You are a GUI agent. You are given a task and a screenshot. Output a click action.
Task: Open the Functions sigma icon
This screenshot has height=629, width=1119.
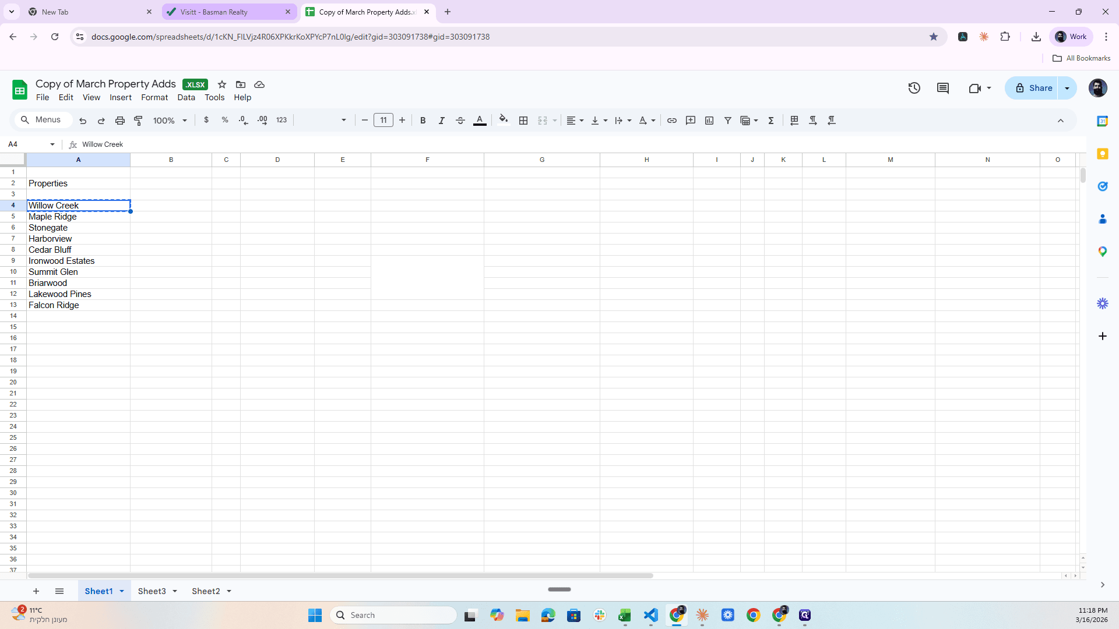[771, 121]
